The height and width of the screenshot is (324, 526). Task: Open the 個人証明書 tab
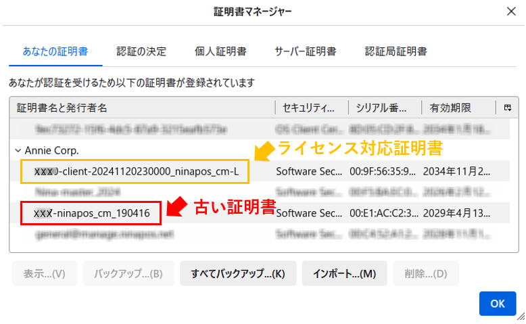click(x=220, y=51)
